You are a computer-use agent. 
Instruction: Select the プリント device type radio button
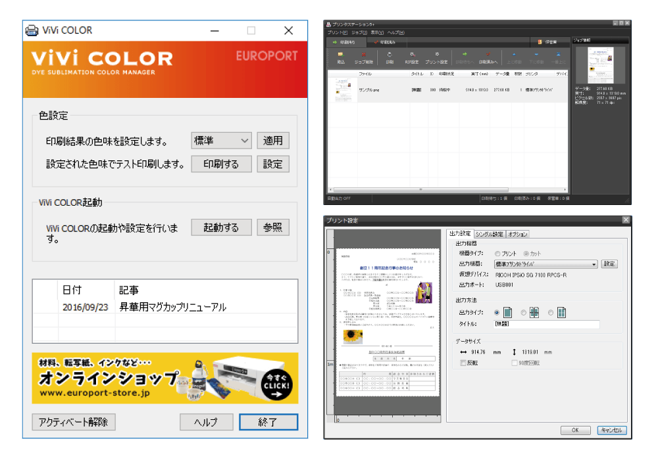(497, 254)
